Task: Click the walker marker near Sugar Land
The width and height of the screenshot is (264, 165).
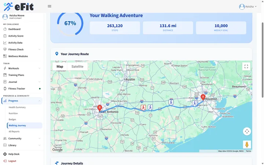Action: pyautogui.click(x=195, y=103)
